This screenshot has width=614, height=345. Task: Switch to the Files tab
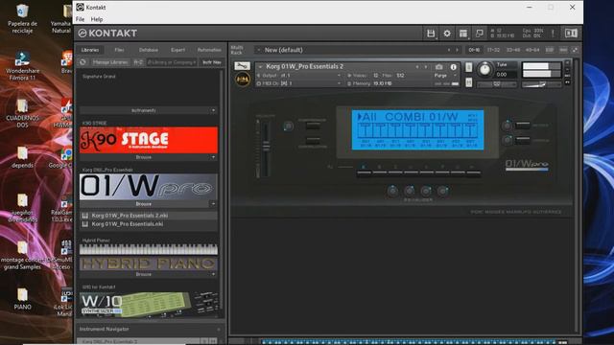coord(119,50)
